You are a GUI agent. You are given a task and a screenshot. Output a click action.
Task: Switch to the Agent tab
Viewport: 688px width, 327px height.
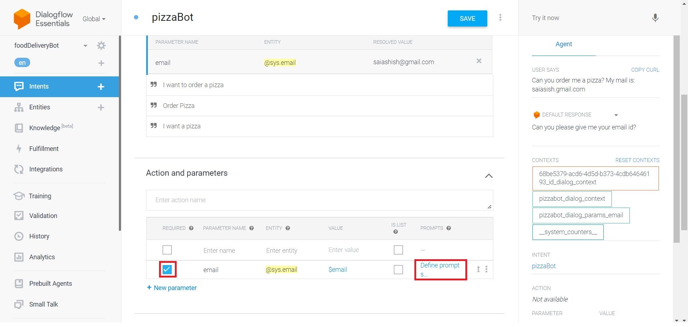(563, 44)
